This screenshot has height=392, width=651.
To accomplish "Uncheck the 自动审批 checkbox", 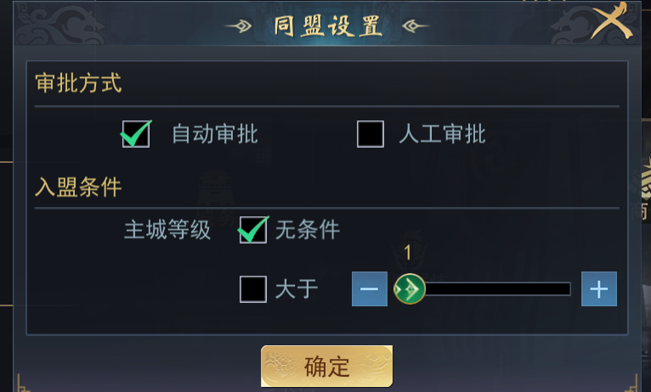I will tap(136, 134).
